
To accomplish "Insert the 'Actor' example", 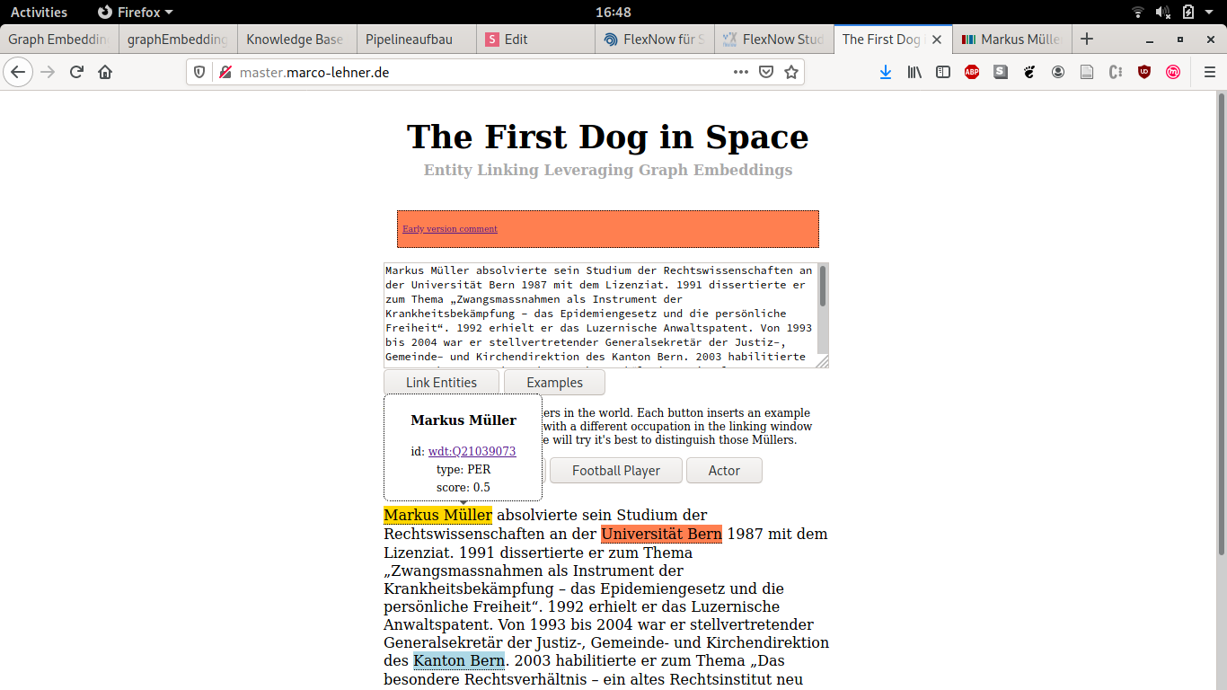I will tap(724, 471).
